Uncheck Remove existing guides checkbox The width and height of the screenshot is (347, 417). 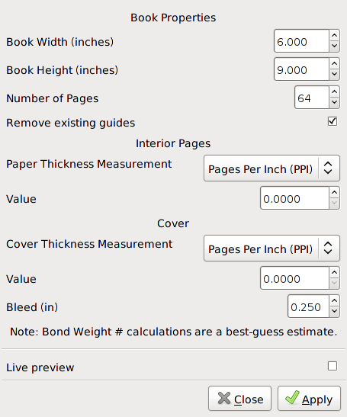pyautogui.click(x=333, y=121)
